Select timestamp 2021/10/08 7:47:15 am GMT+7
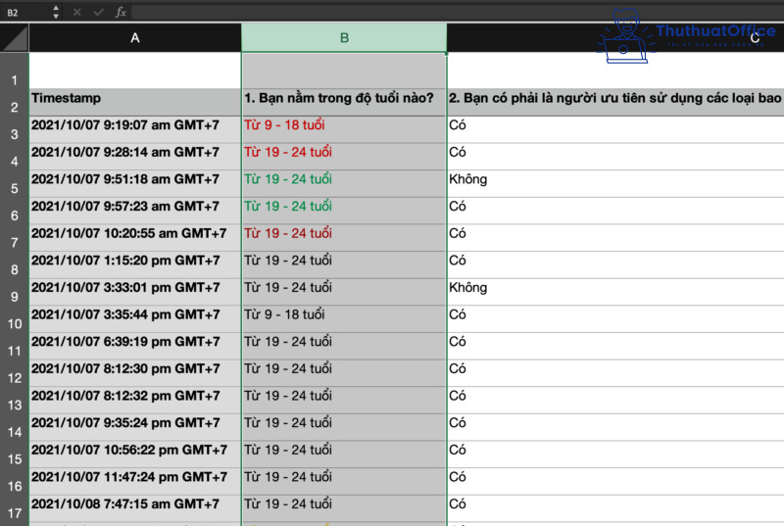This screenshot has height=526, width=784. [x=135, y=508]
